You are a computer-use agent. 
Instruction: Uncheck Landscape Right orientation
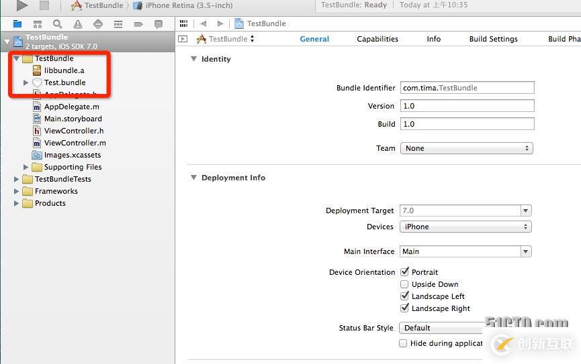404,308
